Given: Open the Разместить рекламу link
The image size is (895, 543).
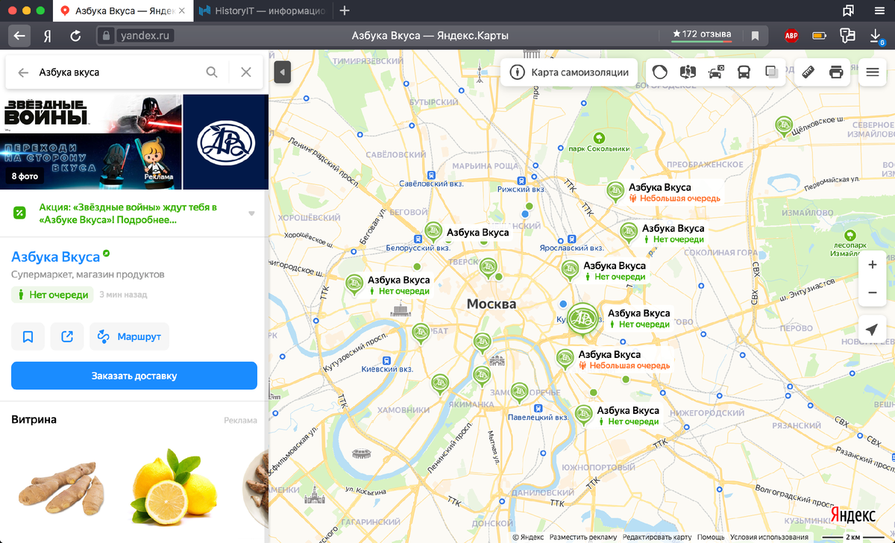Looking at the screenshot, I should coord(583,537).
